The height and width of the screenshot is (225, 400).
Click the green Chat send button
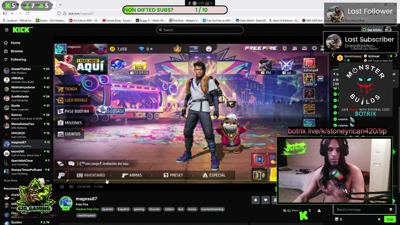(389, 219)
